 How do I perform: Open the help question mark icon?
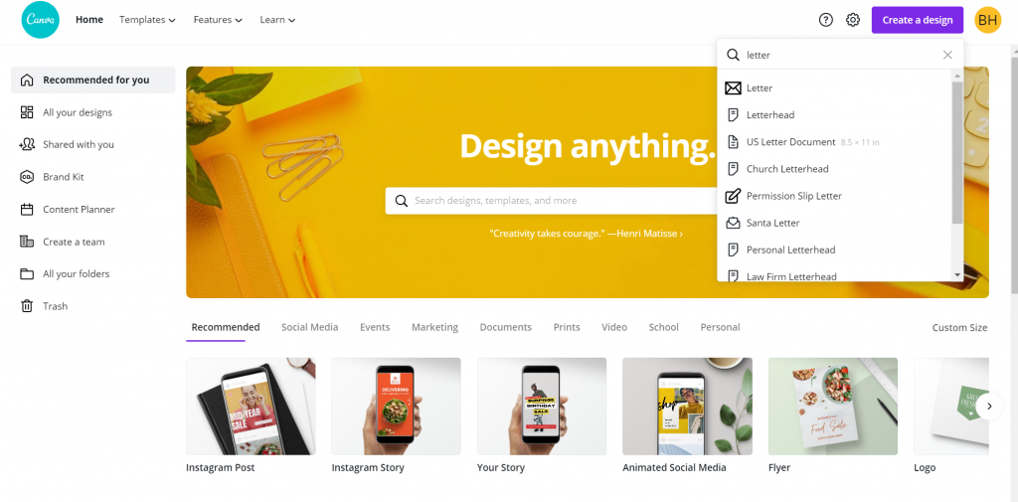[x=826, y=20]
